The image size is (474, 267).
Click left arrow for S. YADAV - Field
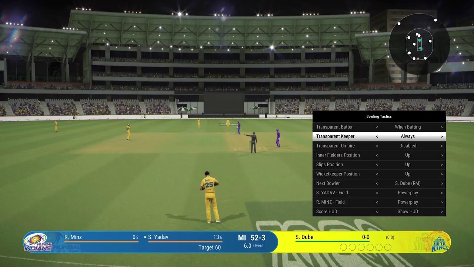(x=377, y=192)
